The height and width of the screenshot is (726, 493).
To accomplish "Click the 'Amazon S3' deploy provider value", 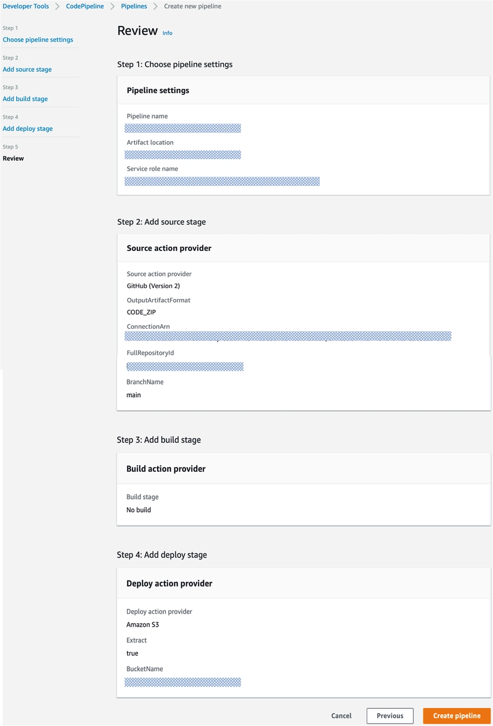I will click(143, 625).
